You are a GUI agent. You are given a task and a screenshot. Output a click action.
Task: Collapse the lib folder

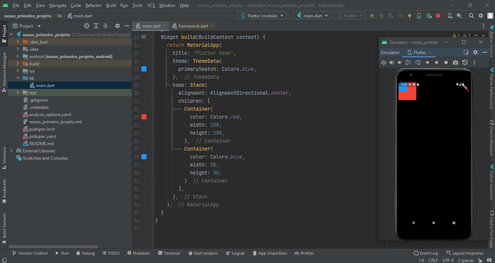18,78
